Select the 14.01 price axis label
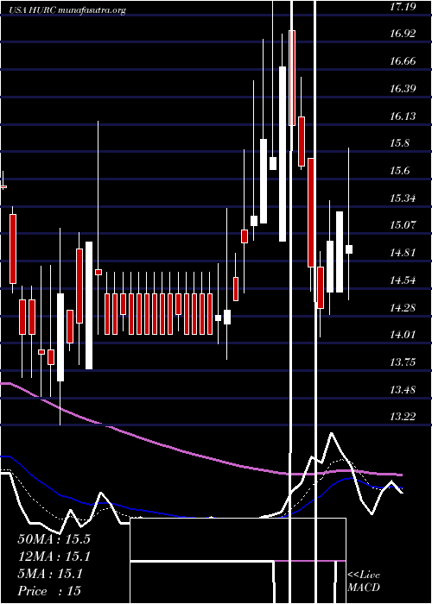Viewport: 432px width, 604px height. click(x=403, y=335)
